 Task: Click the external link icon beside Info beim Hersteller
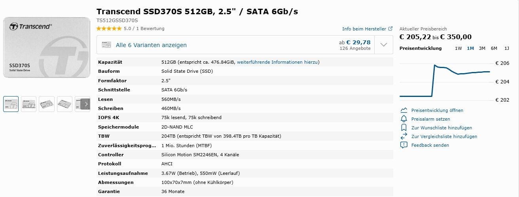coord(390,28)
